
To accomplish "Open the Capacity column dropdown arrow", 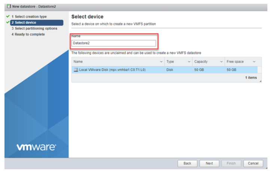I will [x=221, y=62].
